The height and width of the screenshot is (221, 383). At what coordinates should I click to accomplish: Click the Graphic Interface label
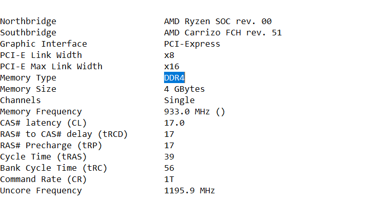(44, 44)
